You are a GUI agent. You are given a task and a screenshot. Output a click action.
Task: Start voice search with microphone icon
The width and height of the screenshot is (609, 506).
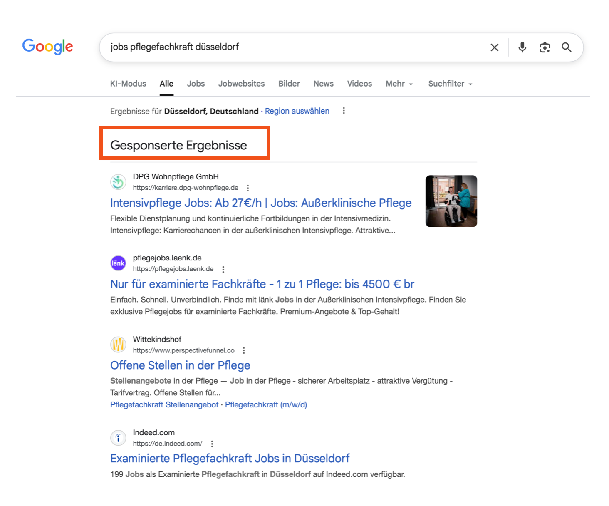522,47
